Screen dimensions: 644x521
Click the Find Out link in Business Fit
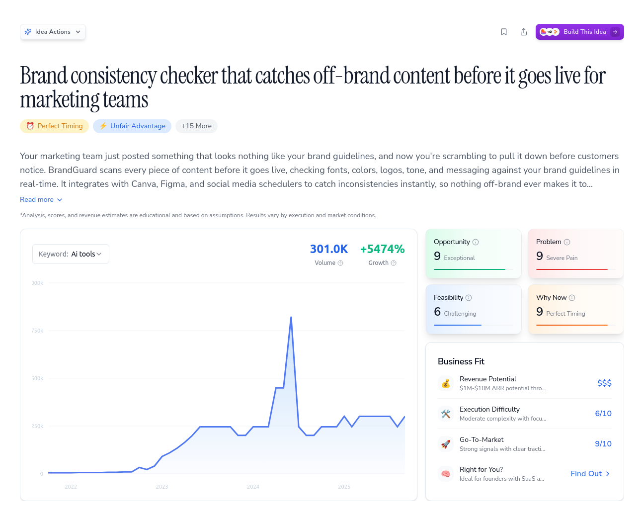coord(589,473)
